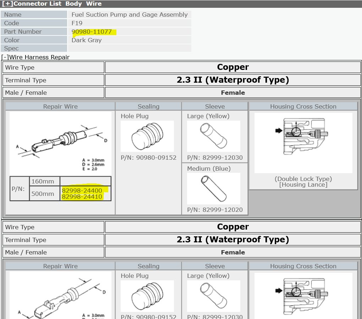Viewport: 362px width, 319px height.
Task: Open lower housing cross section diagram
Action: click(303, 296)
